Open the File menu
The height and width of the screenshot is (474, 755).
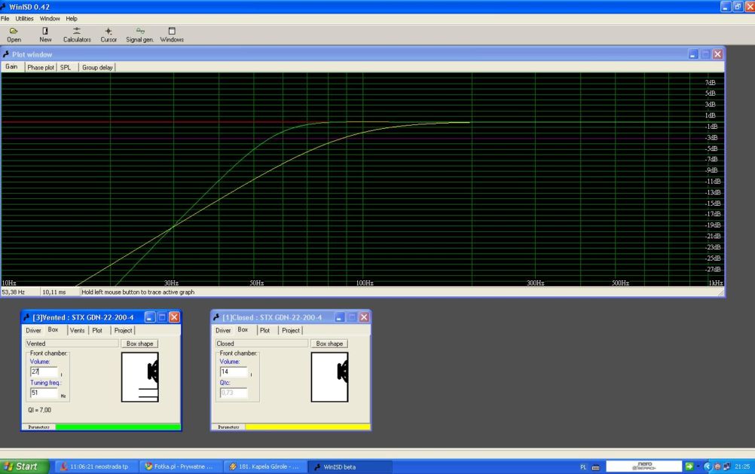(5, 18)
